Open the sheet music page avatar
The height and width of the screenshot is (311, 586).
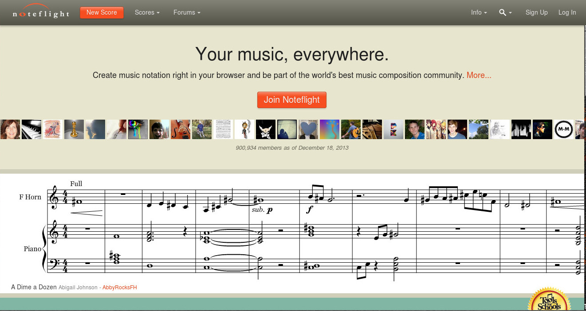click(x=223, y=129)
